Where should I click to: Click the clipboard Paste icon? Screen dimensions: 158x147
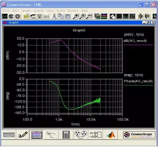[x=67, y=16]
